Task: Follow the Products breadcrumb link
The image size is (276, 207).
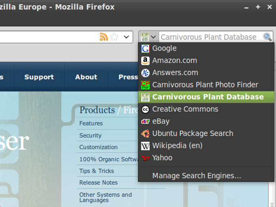Action: pos(97,110)
